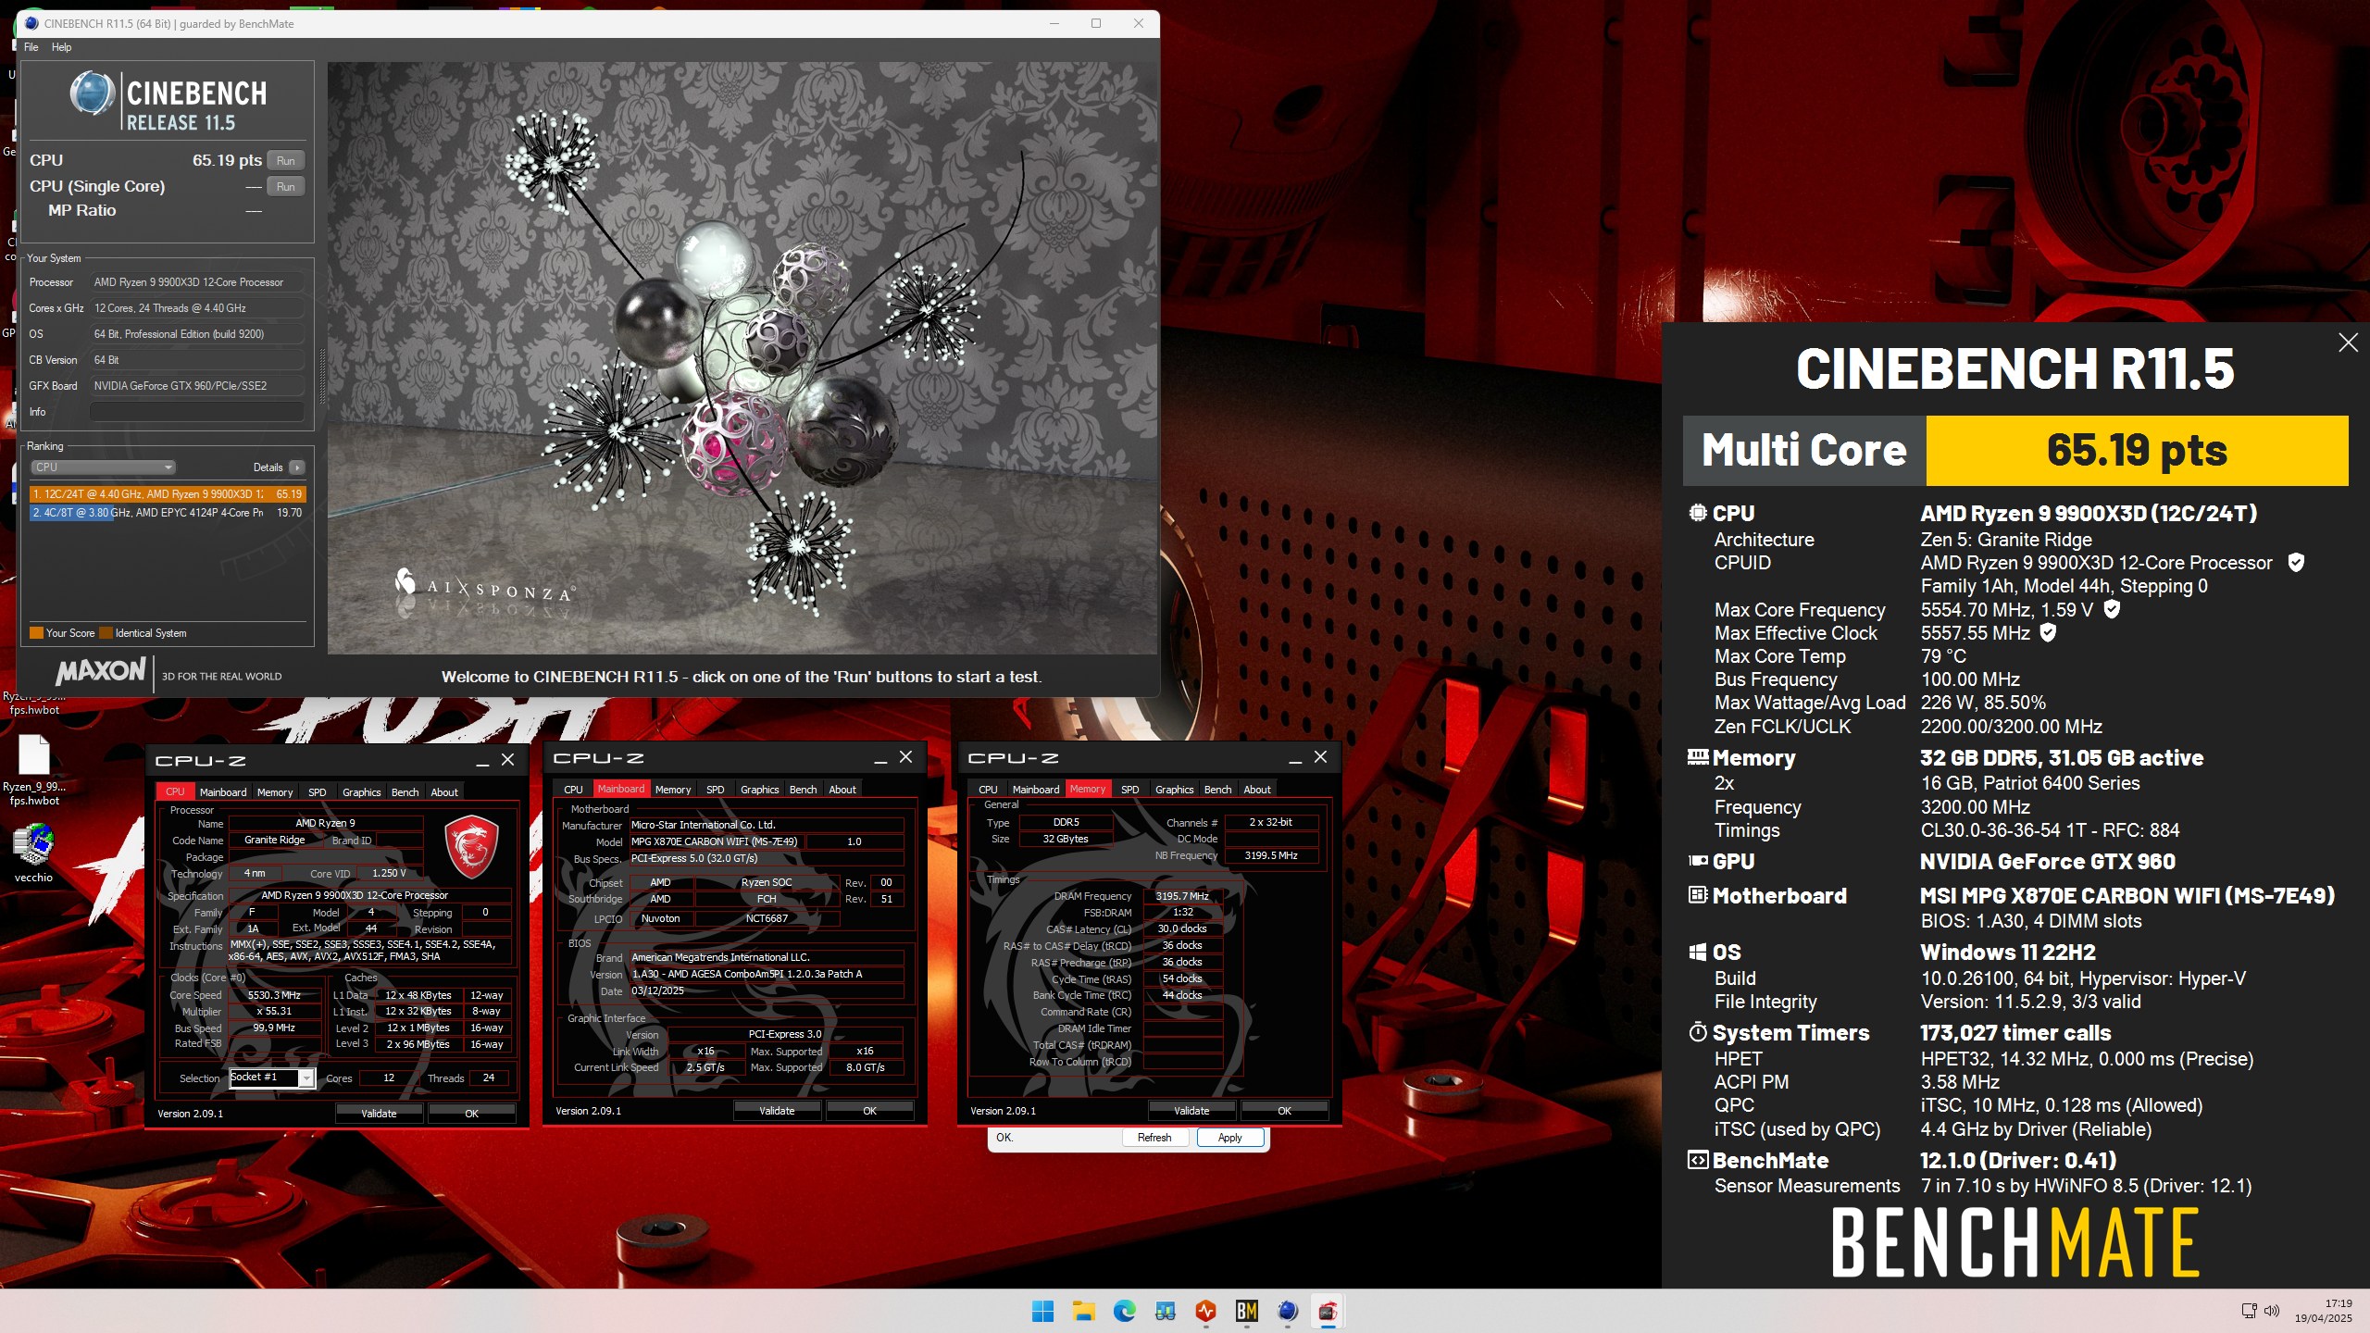Click shield badge beside Max Core Frequency
The image size is (2370, 1333).
tap(2112, 608)
